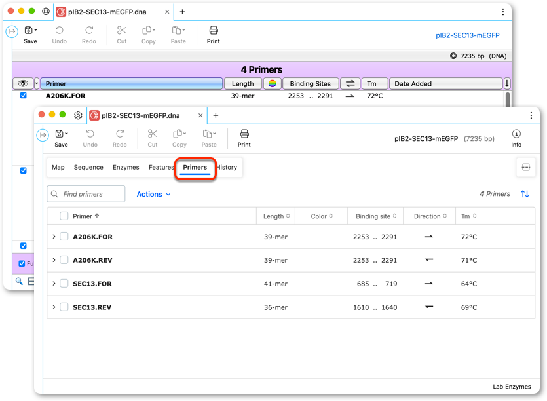
Task: Click Undo icon in front window
Action: click(90, 134)
